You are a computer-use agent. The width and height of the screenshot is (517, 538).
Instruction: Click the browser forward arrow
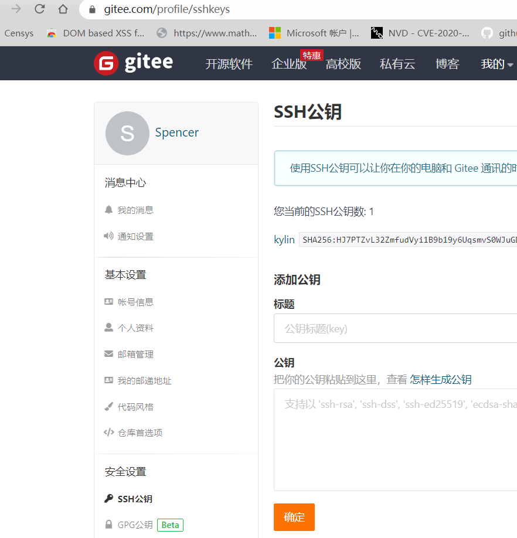click(16, 9)
